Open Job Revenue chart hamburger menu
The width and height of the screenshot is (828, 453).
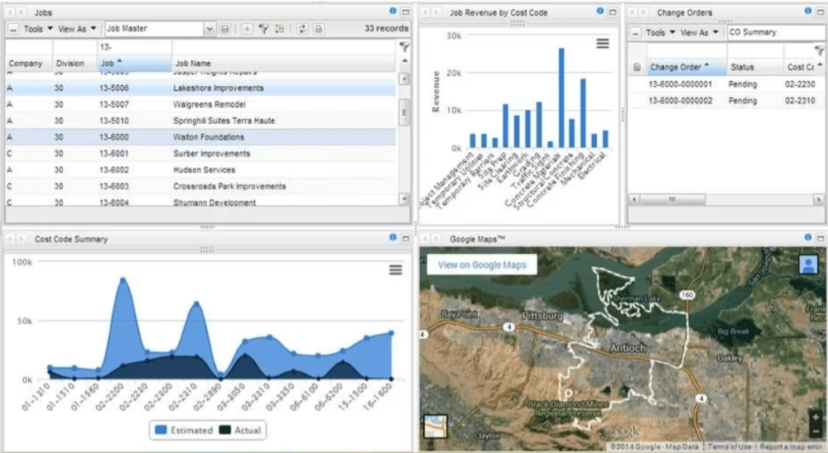pos(603,43)
